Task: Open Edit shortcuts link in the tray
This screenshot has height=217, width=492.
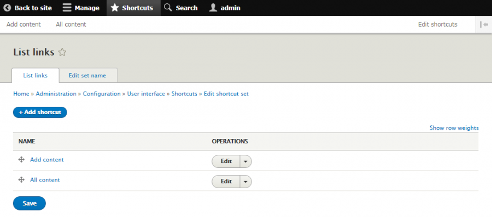Action: tap(438, 25)
